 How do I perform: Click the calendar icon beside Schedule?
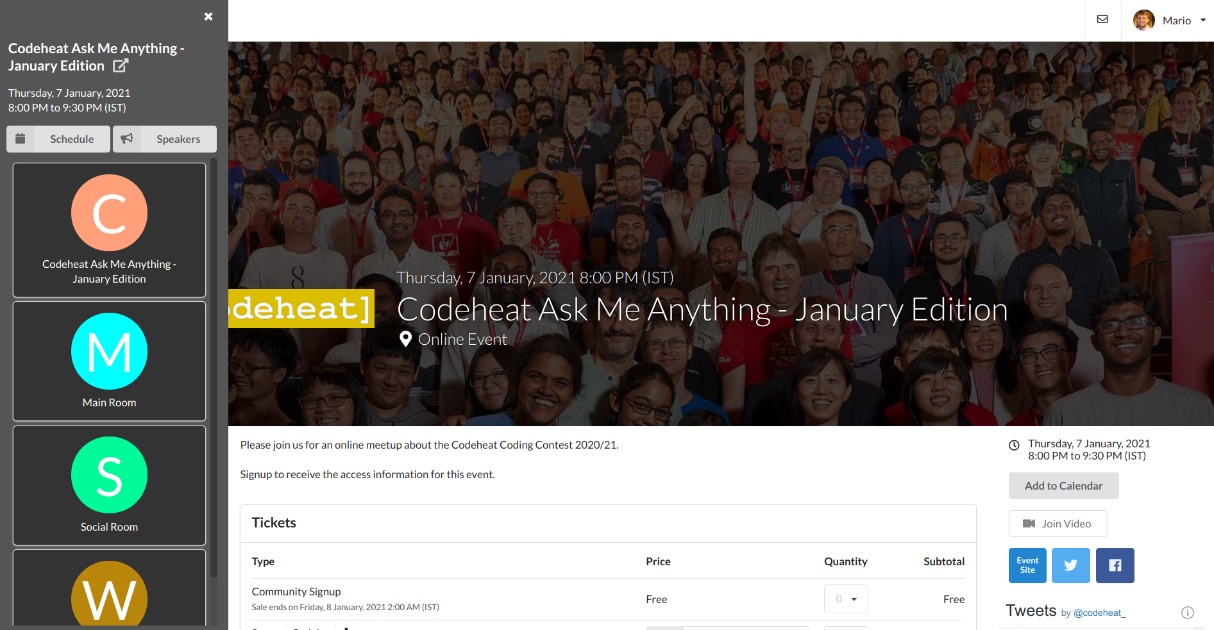click(20, 138)
